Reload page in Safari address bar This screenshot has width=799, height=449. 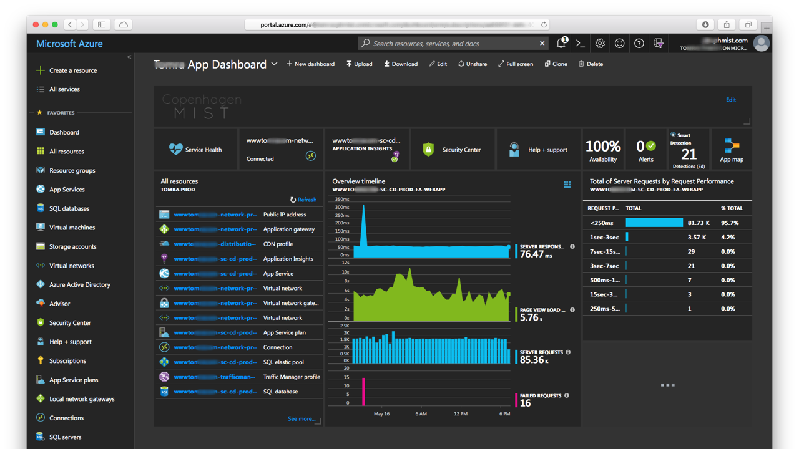click(544, 24)
